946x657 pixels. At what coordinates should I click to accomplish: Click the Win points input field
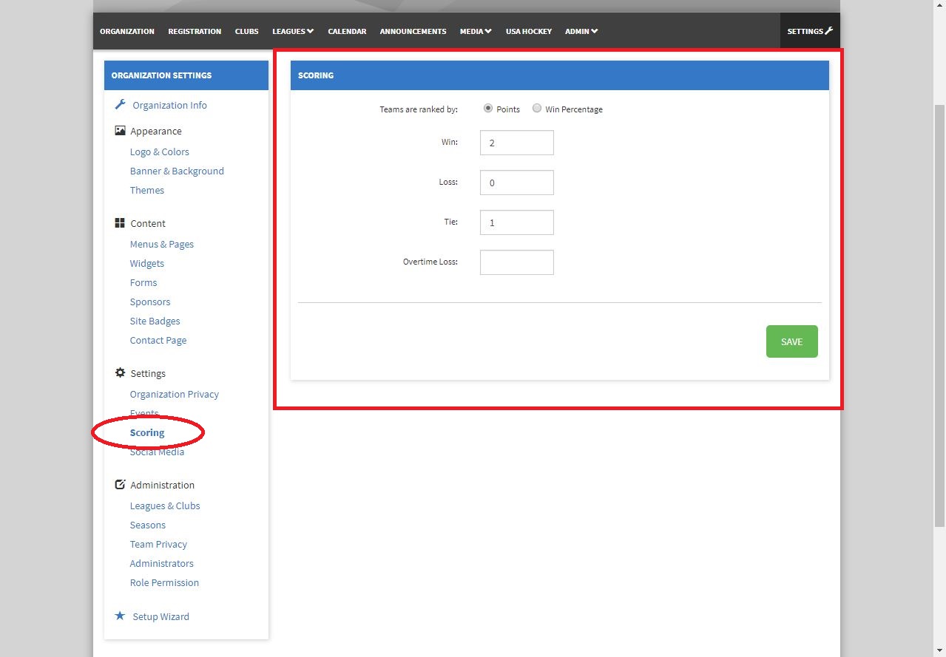(x=516, y=143)
